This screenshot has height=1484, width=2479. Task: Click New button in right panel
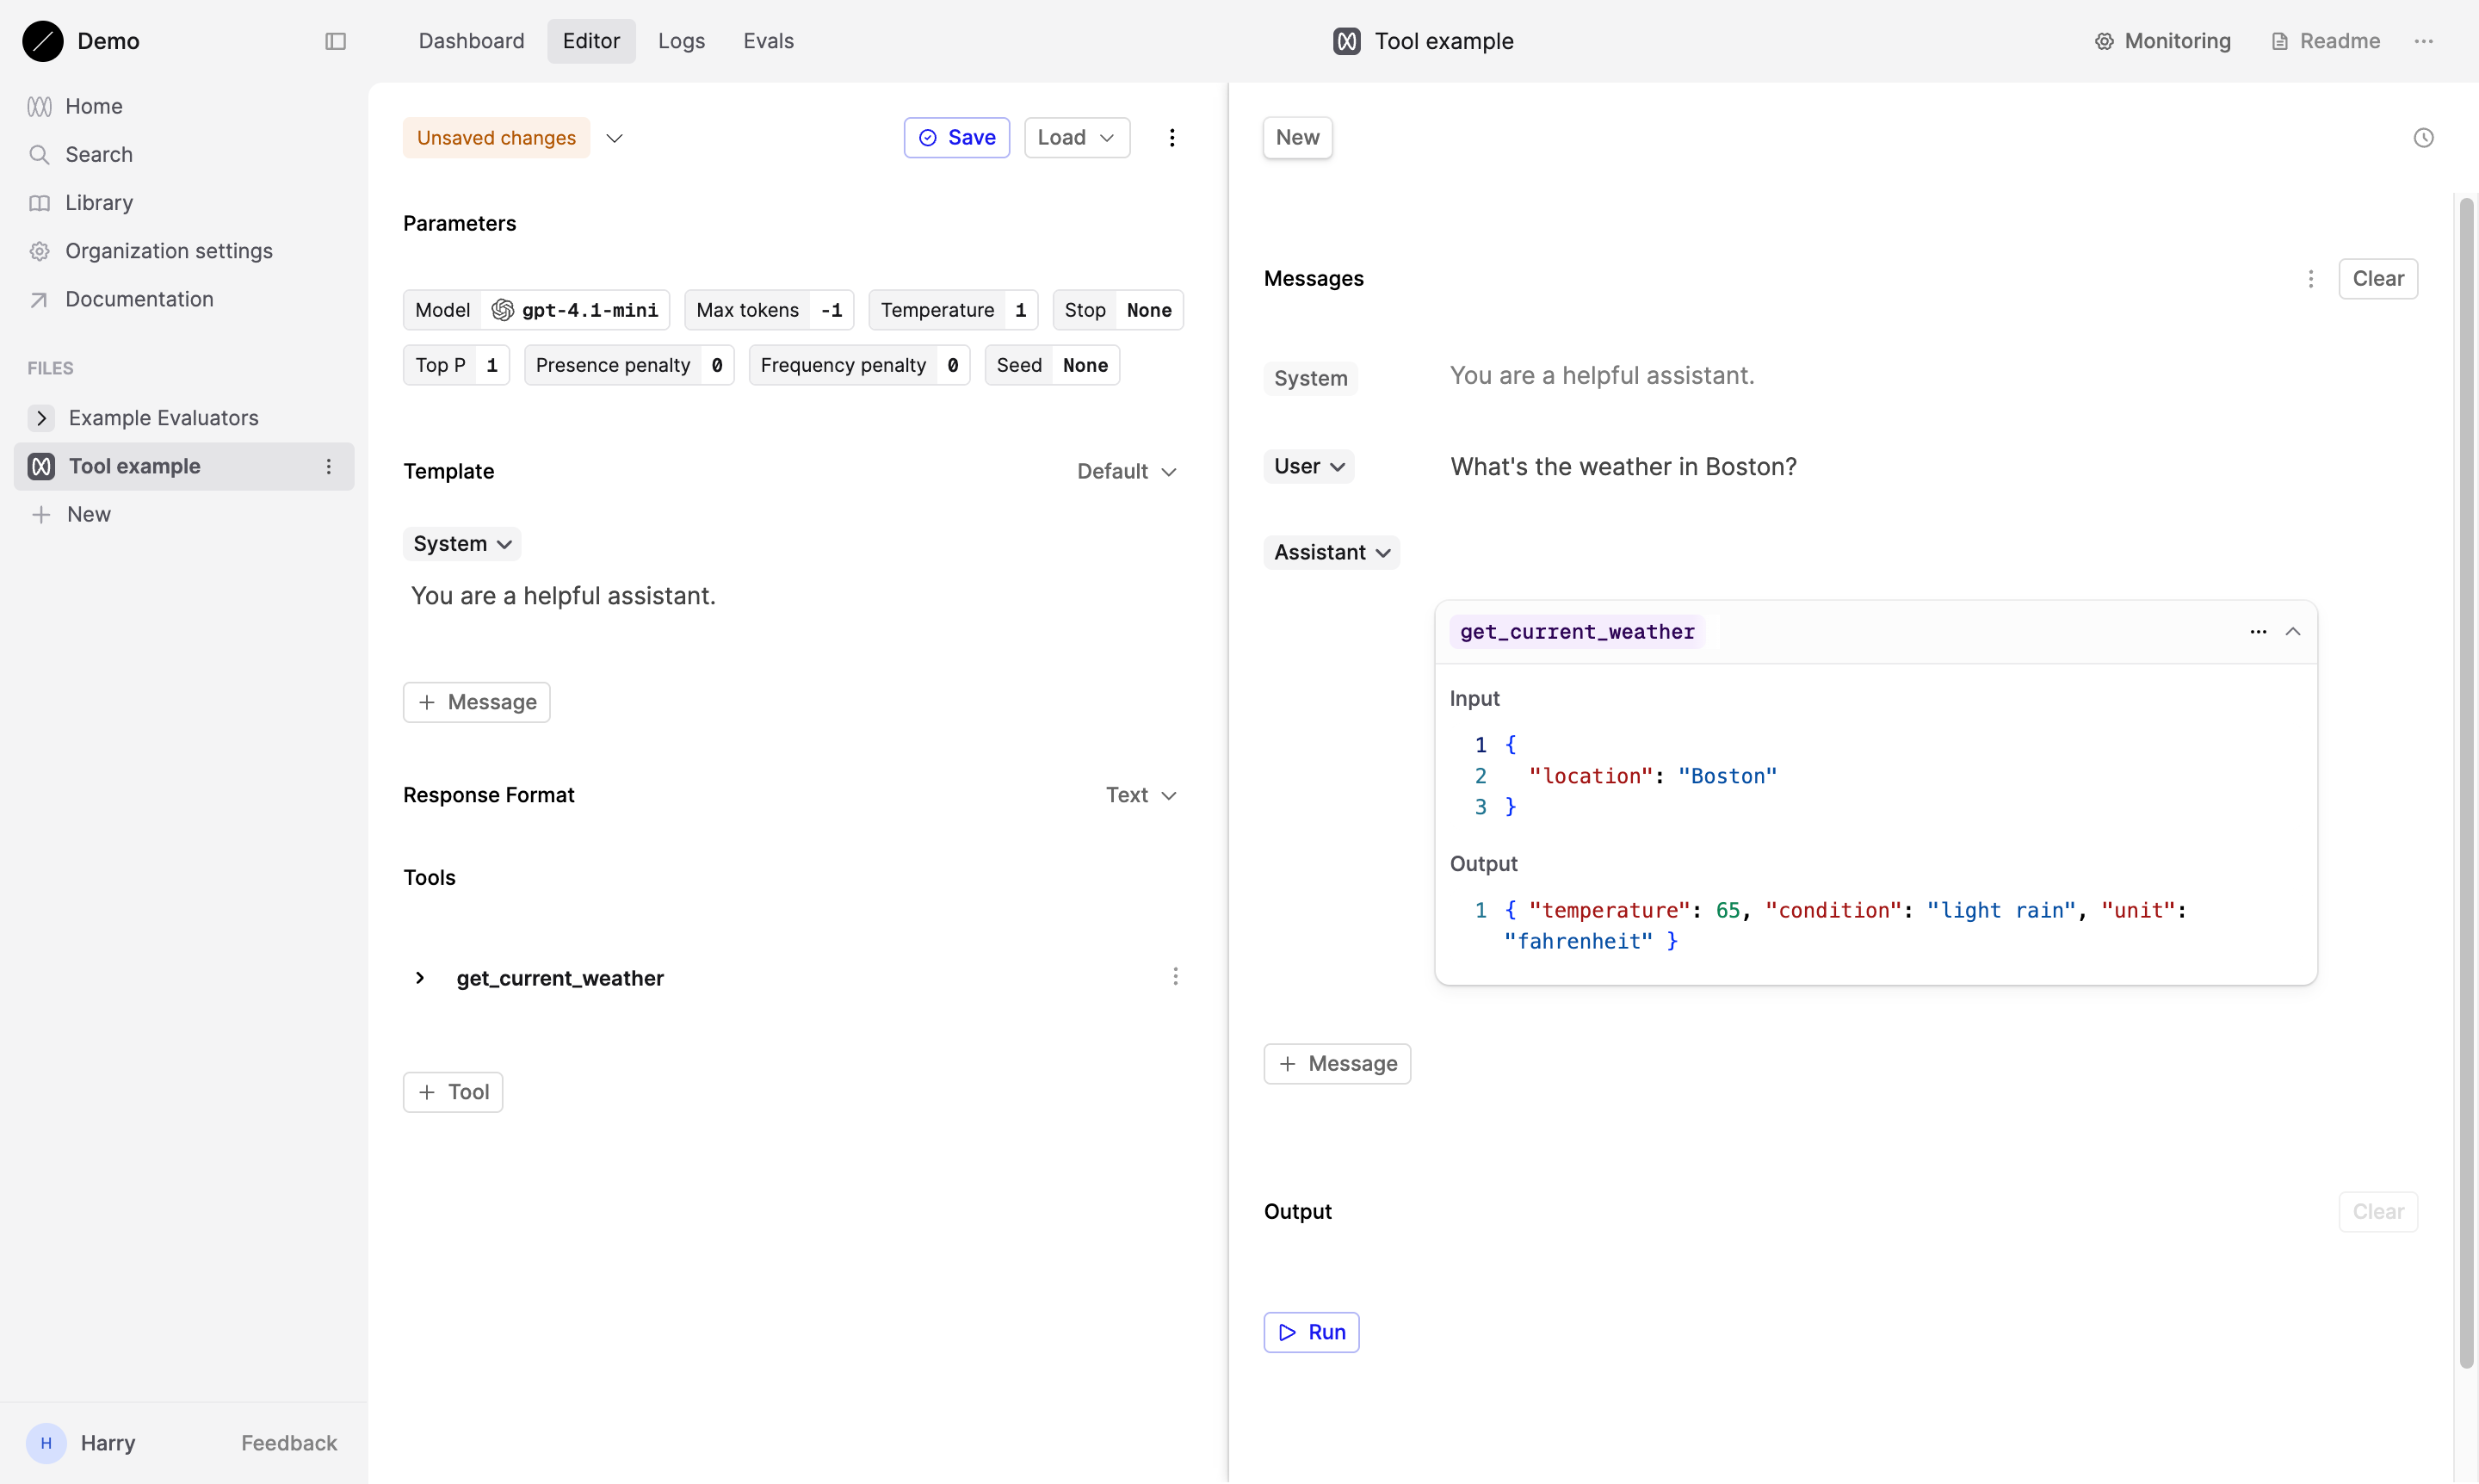(1297, 138)
